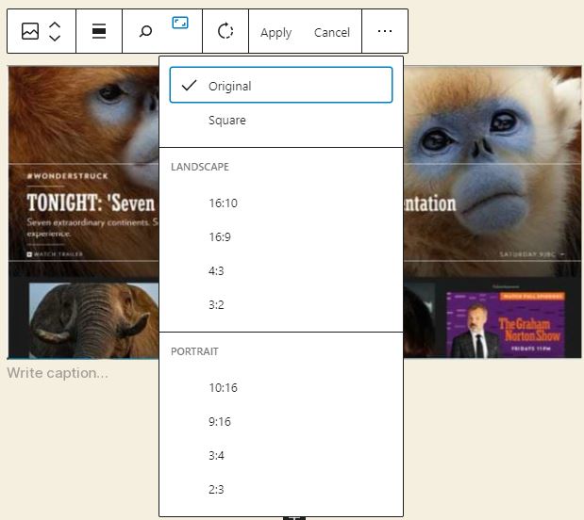Viewport: 584px width, 520px height.
Task: Pick the 2:3 portrait ratio
Action: [x=281, y=489]
